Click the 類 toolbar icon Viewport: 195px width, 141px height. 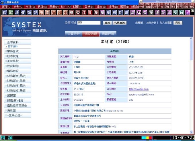[x=29, y=13]
